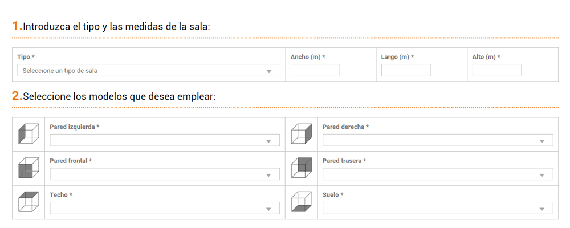Click the ceiling cube icon
Image resolution: width=570 pixels, height=228 pixels.
(x=28, y=202)
